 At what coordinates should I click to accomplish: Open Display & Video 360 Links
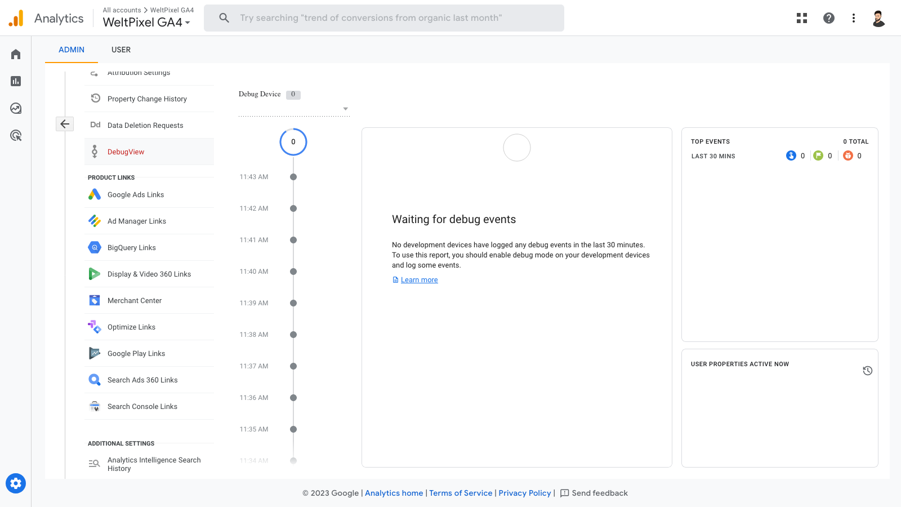coord(149,274)
